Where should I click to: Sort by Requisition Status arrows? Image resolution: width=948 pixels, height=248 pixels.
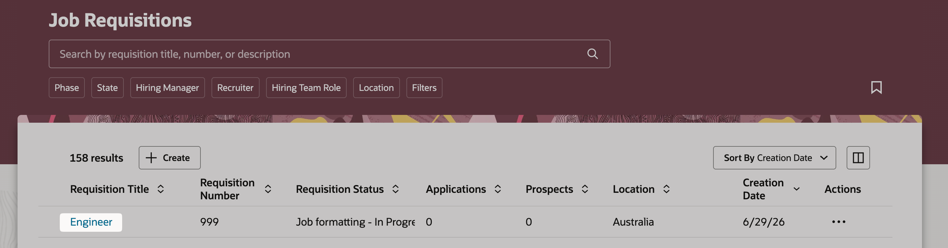click(x=395, y=189)
